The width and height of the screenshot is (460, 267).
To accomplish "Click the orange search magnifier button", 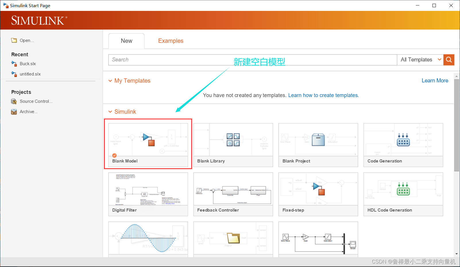I will point(449,60).
